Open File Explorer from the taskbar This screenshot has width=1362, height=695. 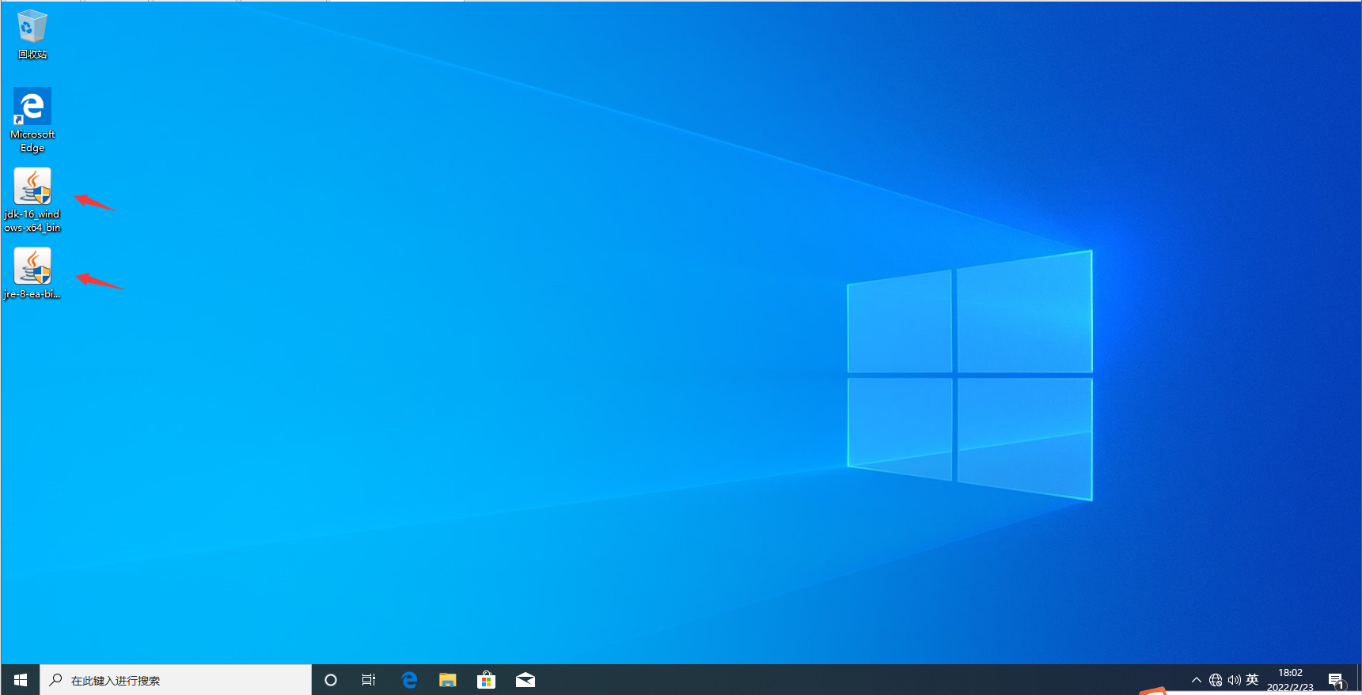point(448,680)
